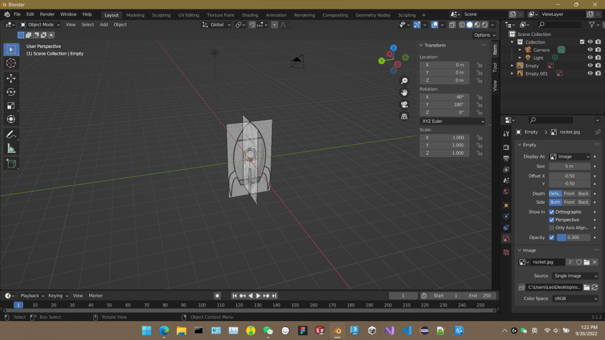Expand the Camera item in outliner
Screen dimensions: 605x340
520,50
